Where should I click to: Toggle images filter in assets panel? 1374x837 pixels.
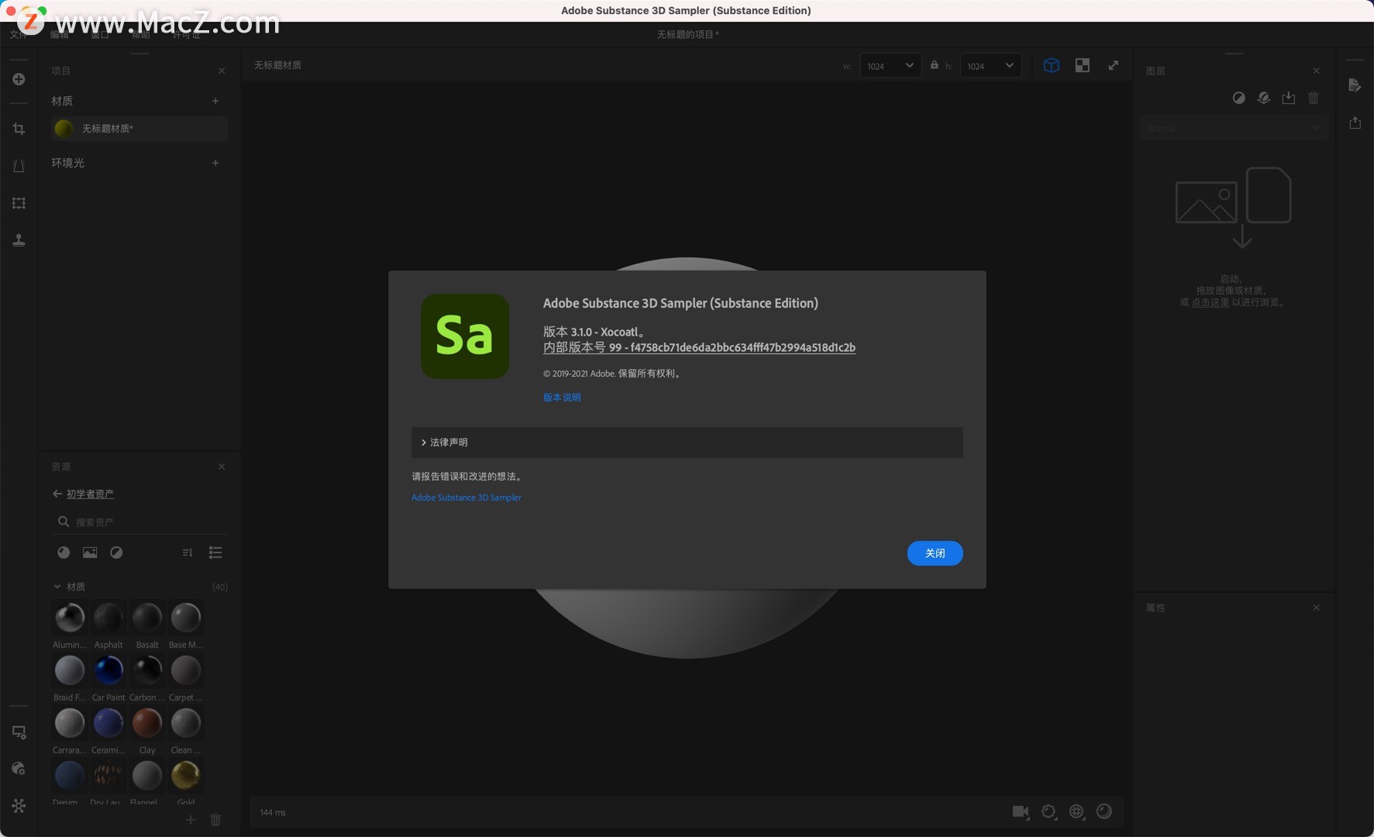click(90, 553)
